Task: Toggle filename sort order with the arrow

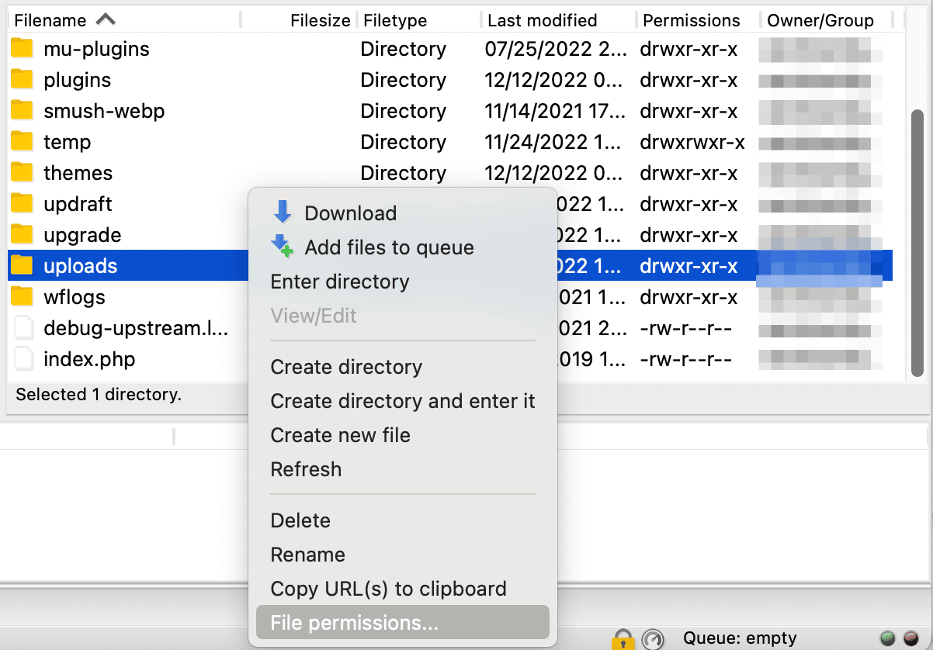Action: click(106, 19)
